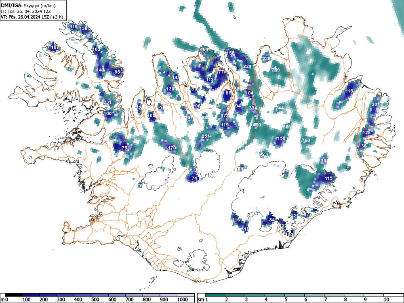404x303 pixels.
Task: Click the 'DMI/IGA: Skyggni (m/km)' title text
Action: pos(28,5)
